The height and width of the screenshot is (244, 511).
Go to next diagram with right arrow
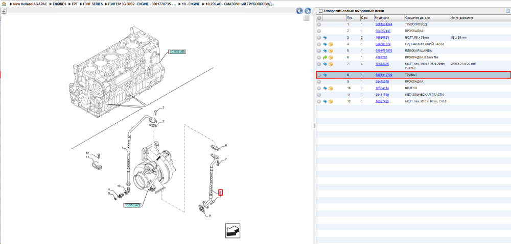tap(307, 11)
